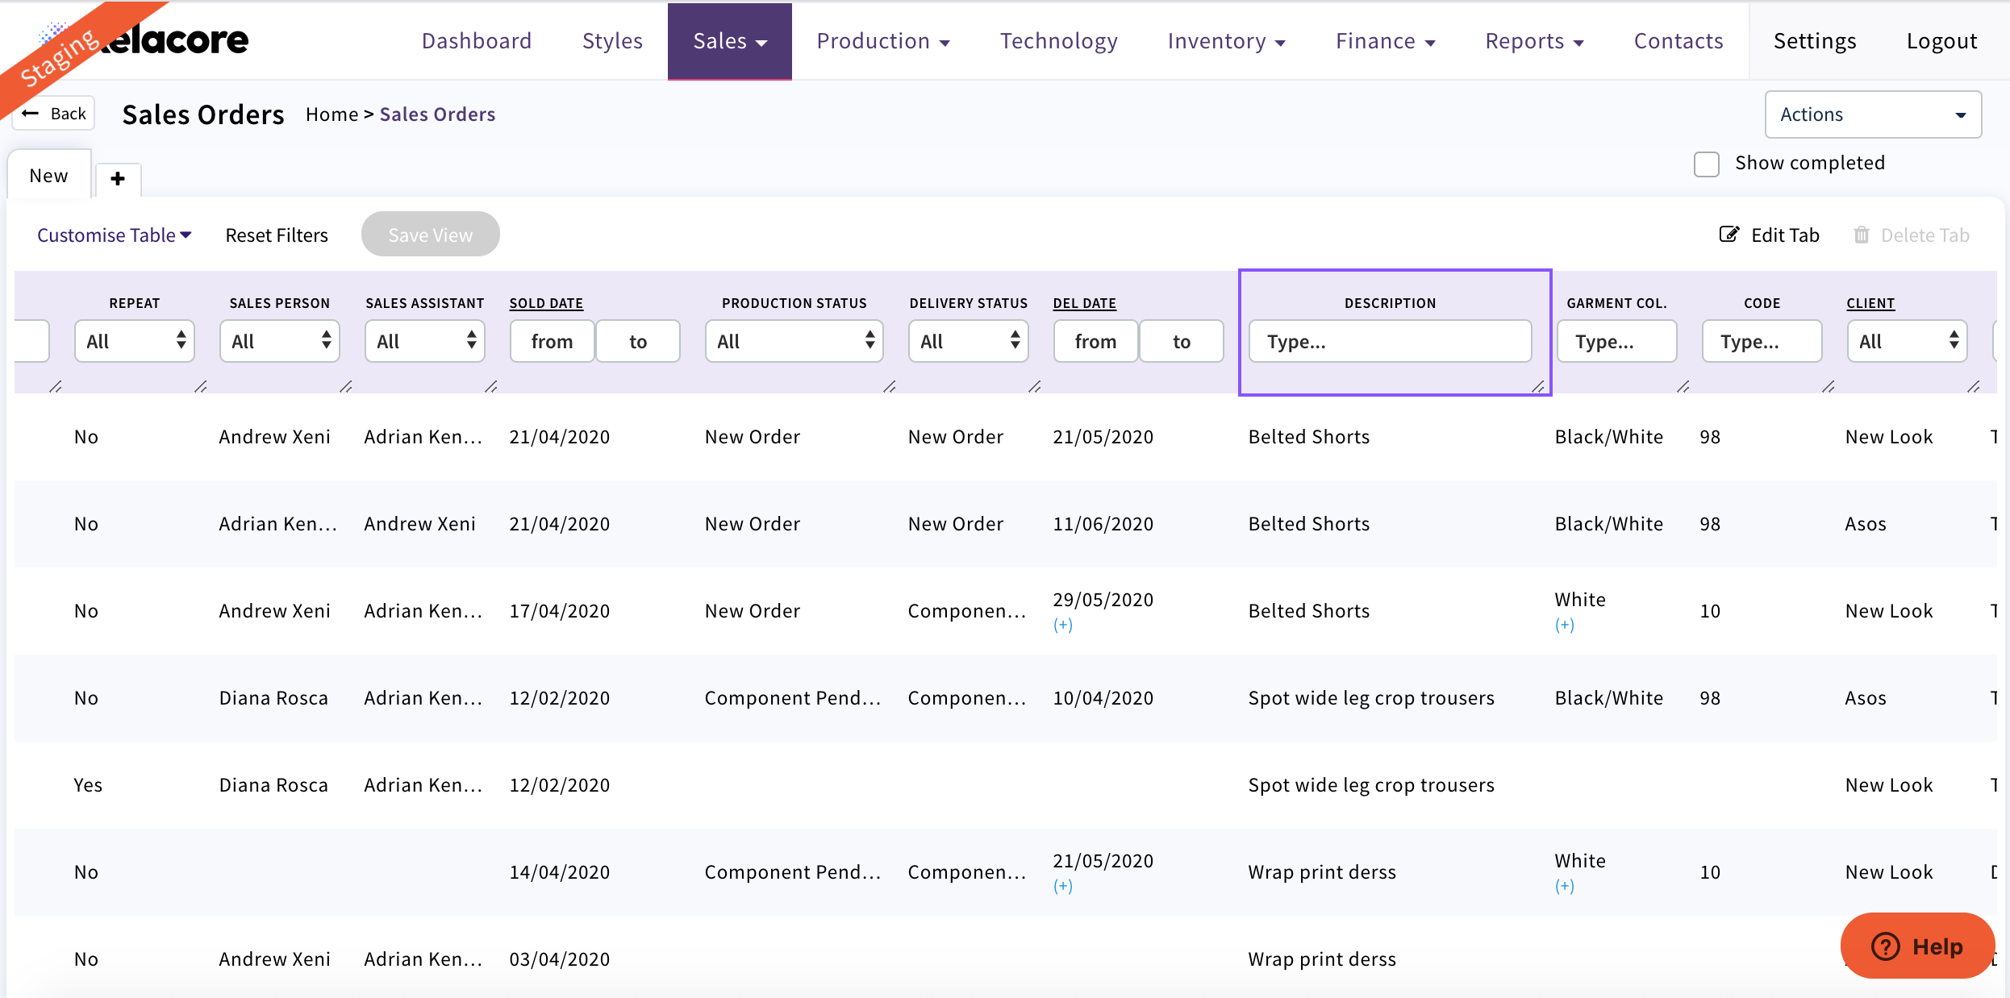Open the Reports menu
This screenshot has width=2010, height=998.
1534,41
